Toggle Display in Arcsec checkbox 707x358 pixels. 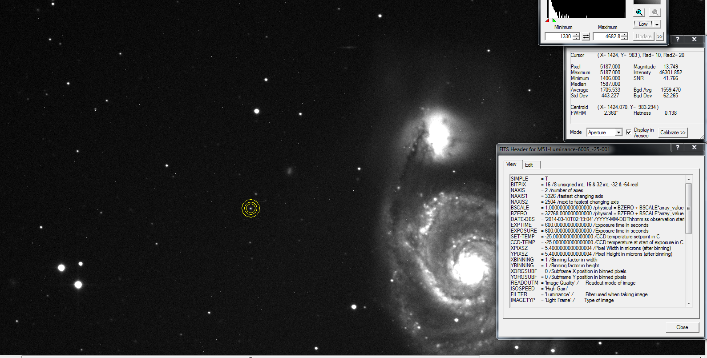[x=629, y=132]
